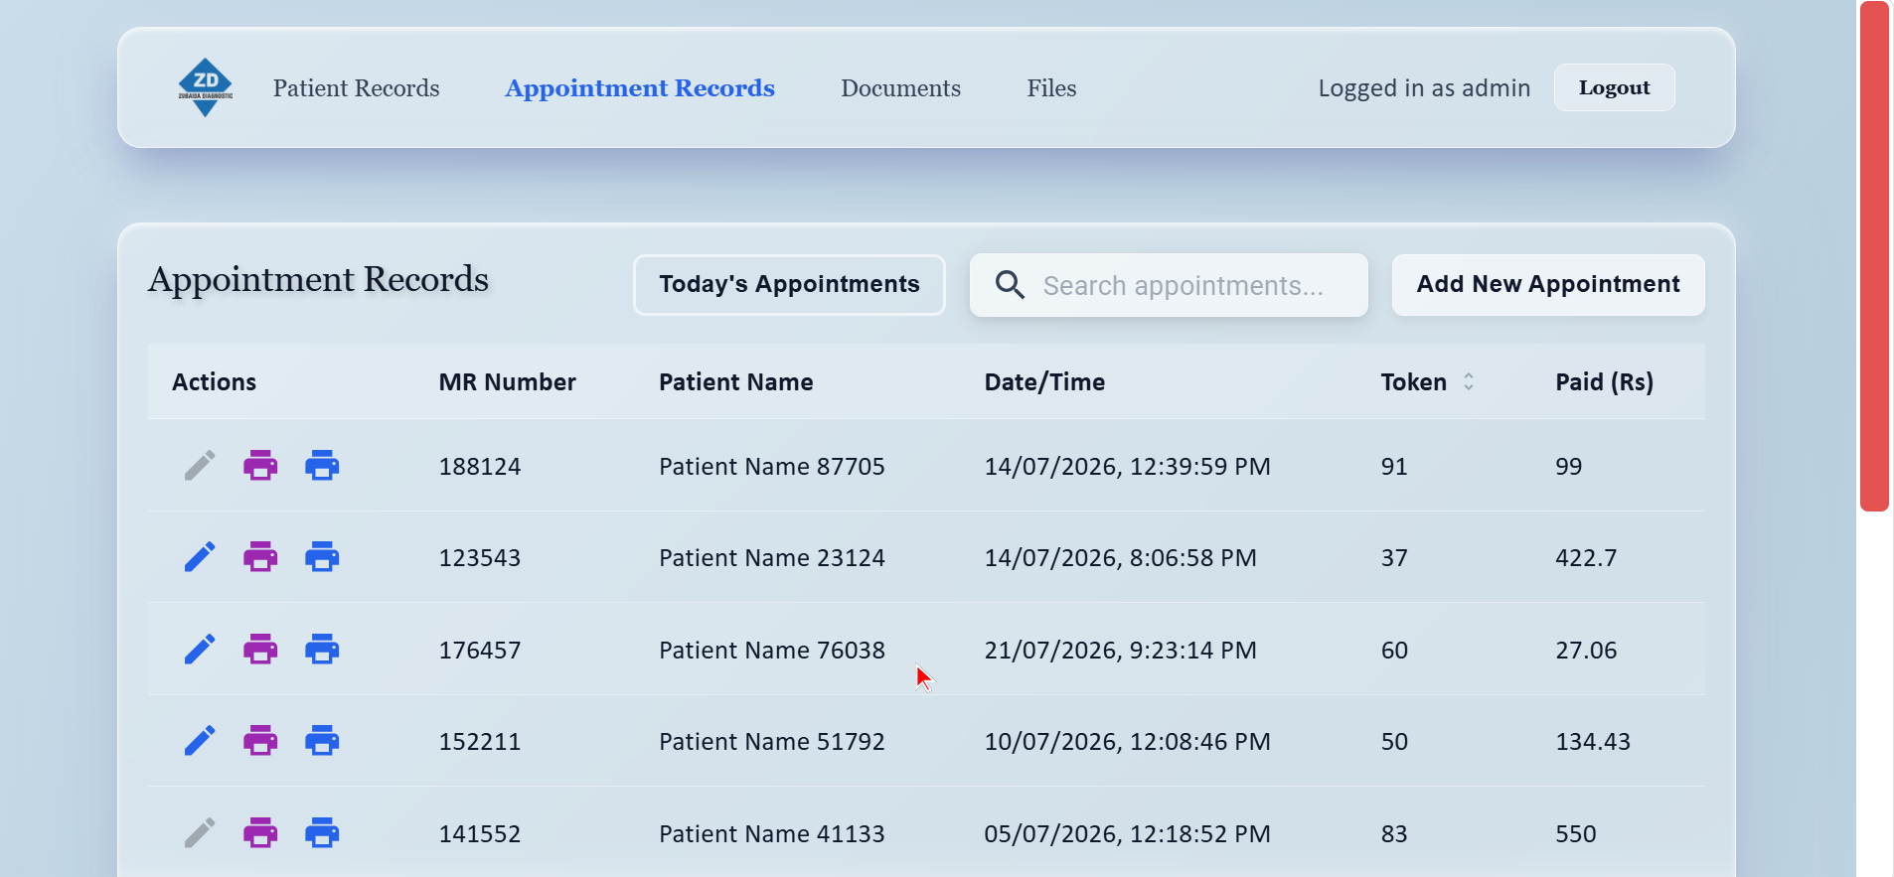Select date 10/07/2026, 12:08:46 PM
The image size is (1894, 877).
pos(1127,742)
